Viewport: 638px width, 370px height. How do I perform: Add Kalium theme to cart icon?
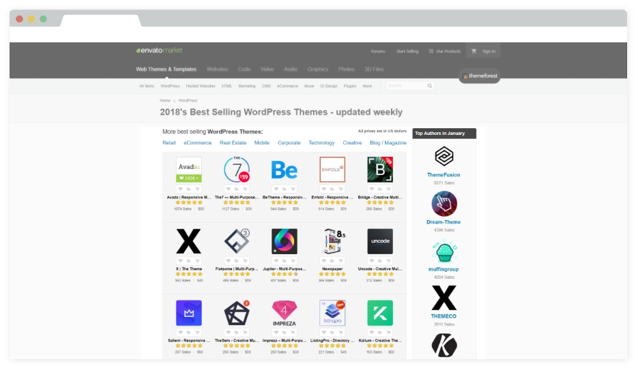(388, 333)
